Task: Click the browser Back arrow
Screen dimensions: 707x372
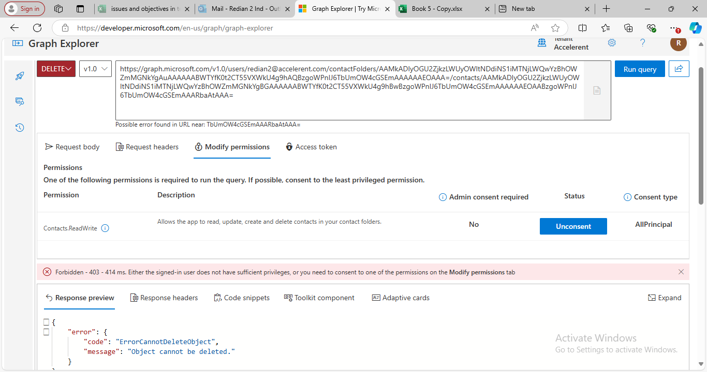Action: click(x=14, y=28)
